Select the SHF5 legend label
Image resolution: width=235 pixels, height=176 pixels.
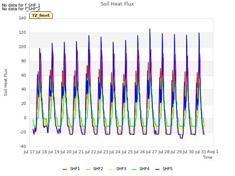[167, 169]
